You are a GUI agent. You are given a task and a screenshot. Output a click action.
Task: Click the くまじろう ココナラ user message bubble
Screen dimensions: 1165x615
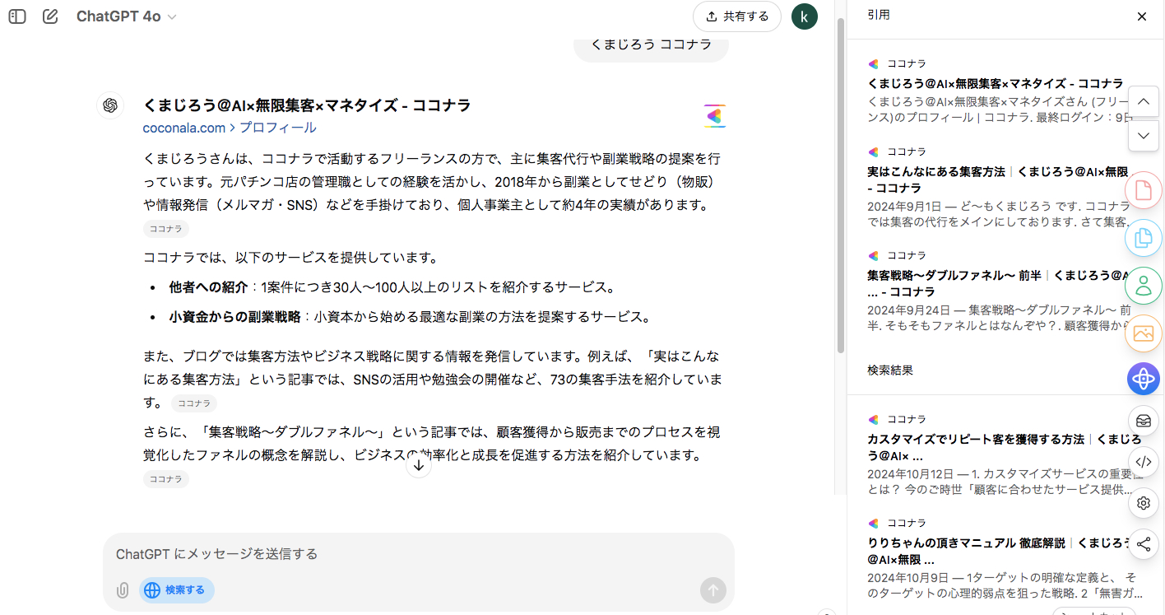(651, 46)
